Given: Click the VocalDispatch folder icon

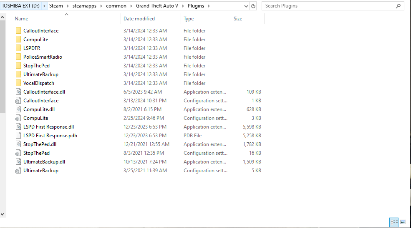Looking at the screenshot, I should [x=18, y=83].
